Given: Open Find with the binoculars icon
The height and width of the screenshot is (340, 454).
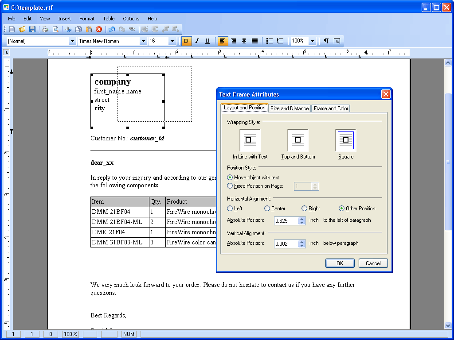Looking at the screenshot, I should (132, 29).
